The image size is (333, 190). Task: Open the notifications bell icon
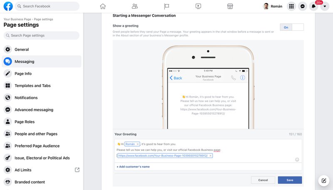click(x=313, y=6)
